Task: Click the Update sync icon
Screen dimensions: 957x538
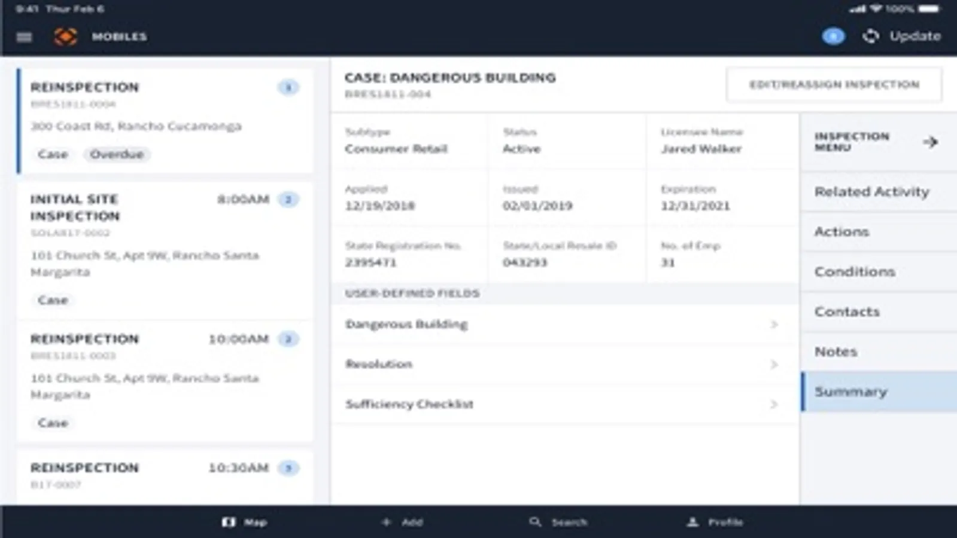Action: pyautogui.click(x=871, y=36)
